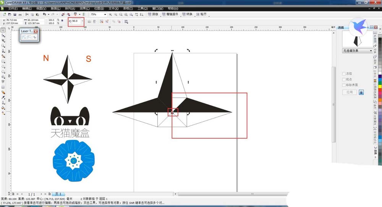Select the Pick tool in toolbox
Screen dimensions: 382x207
click(x=3, y=30)
